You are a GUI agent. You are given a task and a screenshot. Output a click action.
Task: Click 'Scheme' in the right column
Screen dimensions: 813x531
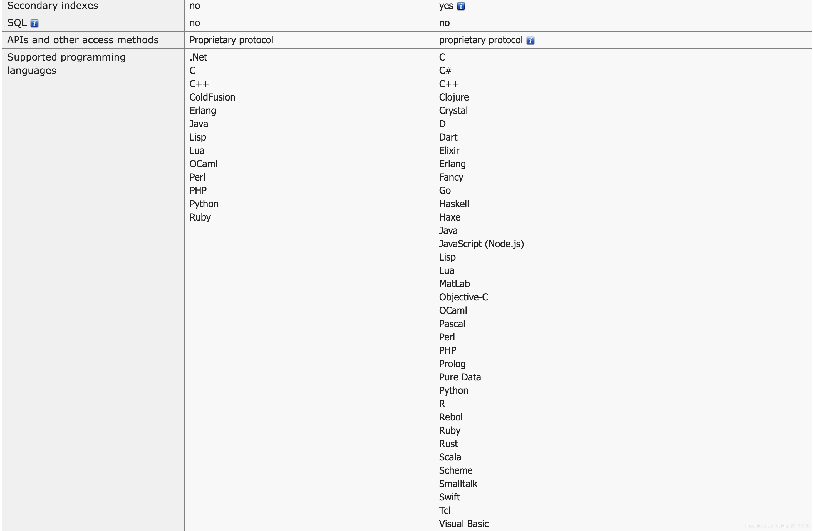point(456,470)
